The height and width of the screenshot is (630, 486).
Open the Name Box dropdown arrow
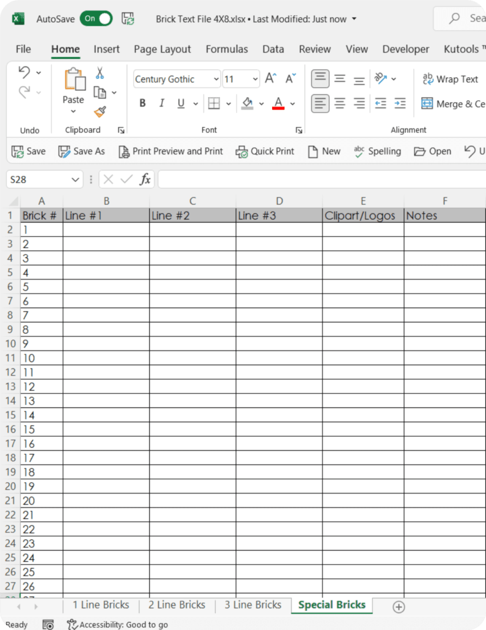(76, 180)
